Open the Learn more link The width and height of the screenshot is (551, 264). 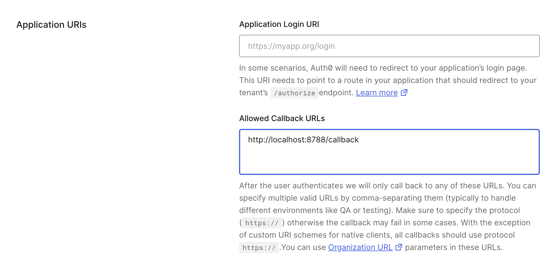coord(377,93)
